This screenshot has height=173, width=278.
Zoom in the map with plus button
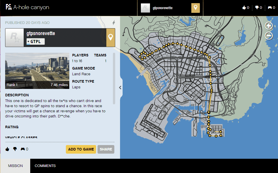coord(269,26)
